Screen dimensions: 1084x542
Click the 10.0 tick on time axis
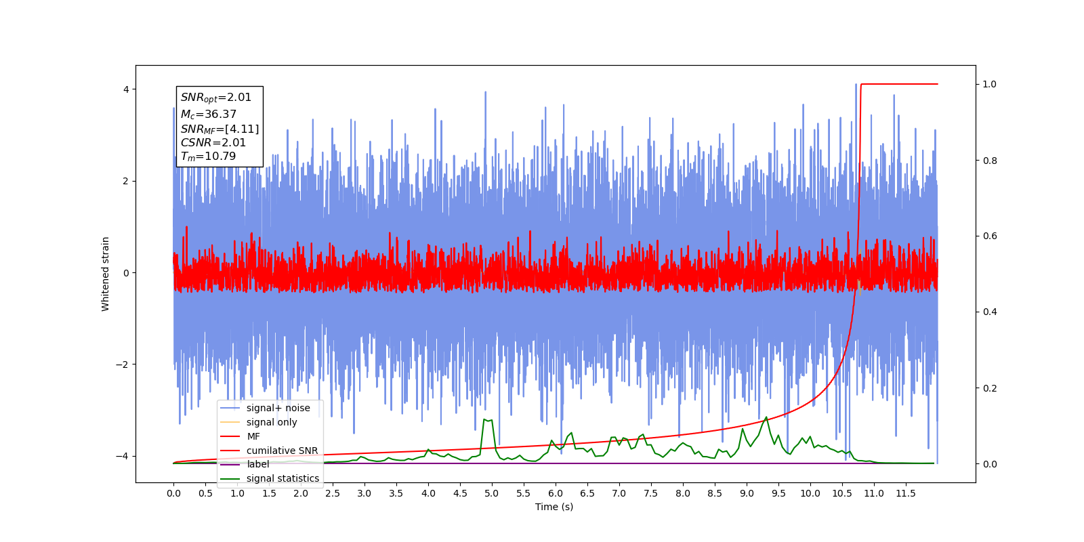(x=810, y=493)
